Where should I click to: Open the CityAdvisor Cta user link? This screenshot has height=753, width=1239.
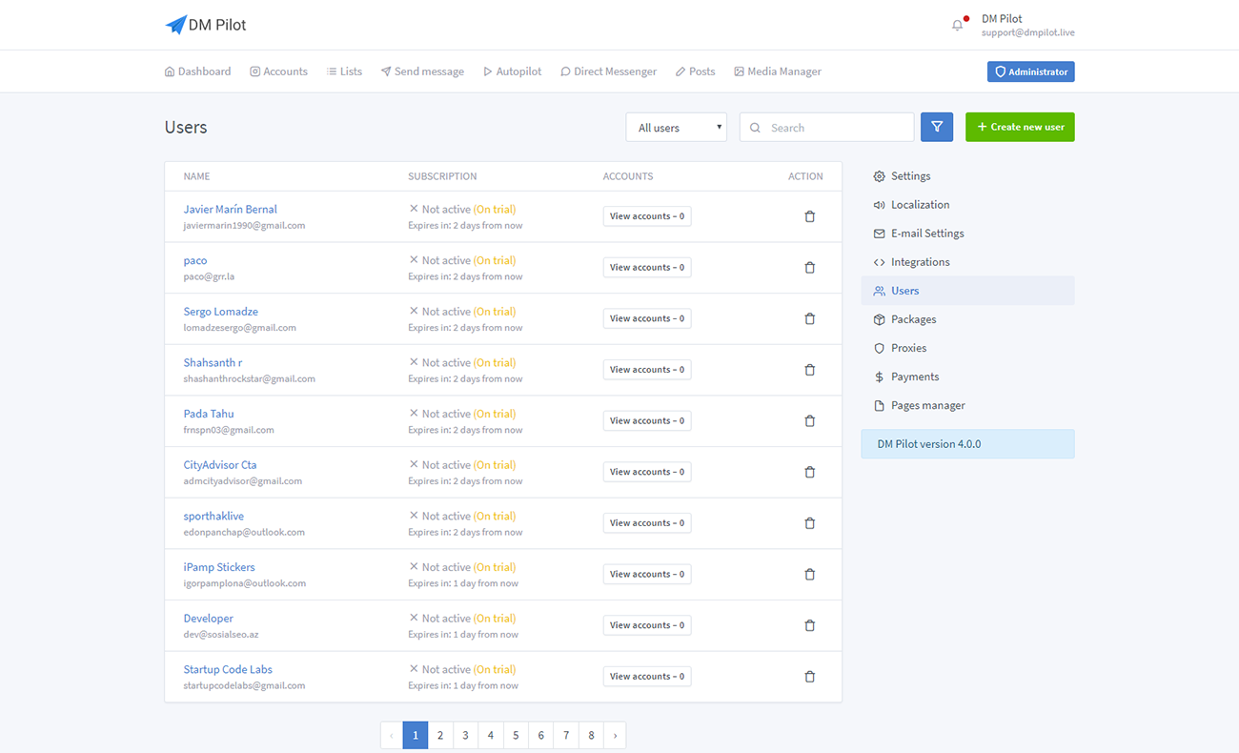220,465
